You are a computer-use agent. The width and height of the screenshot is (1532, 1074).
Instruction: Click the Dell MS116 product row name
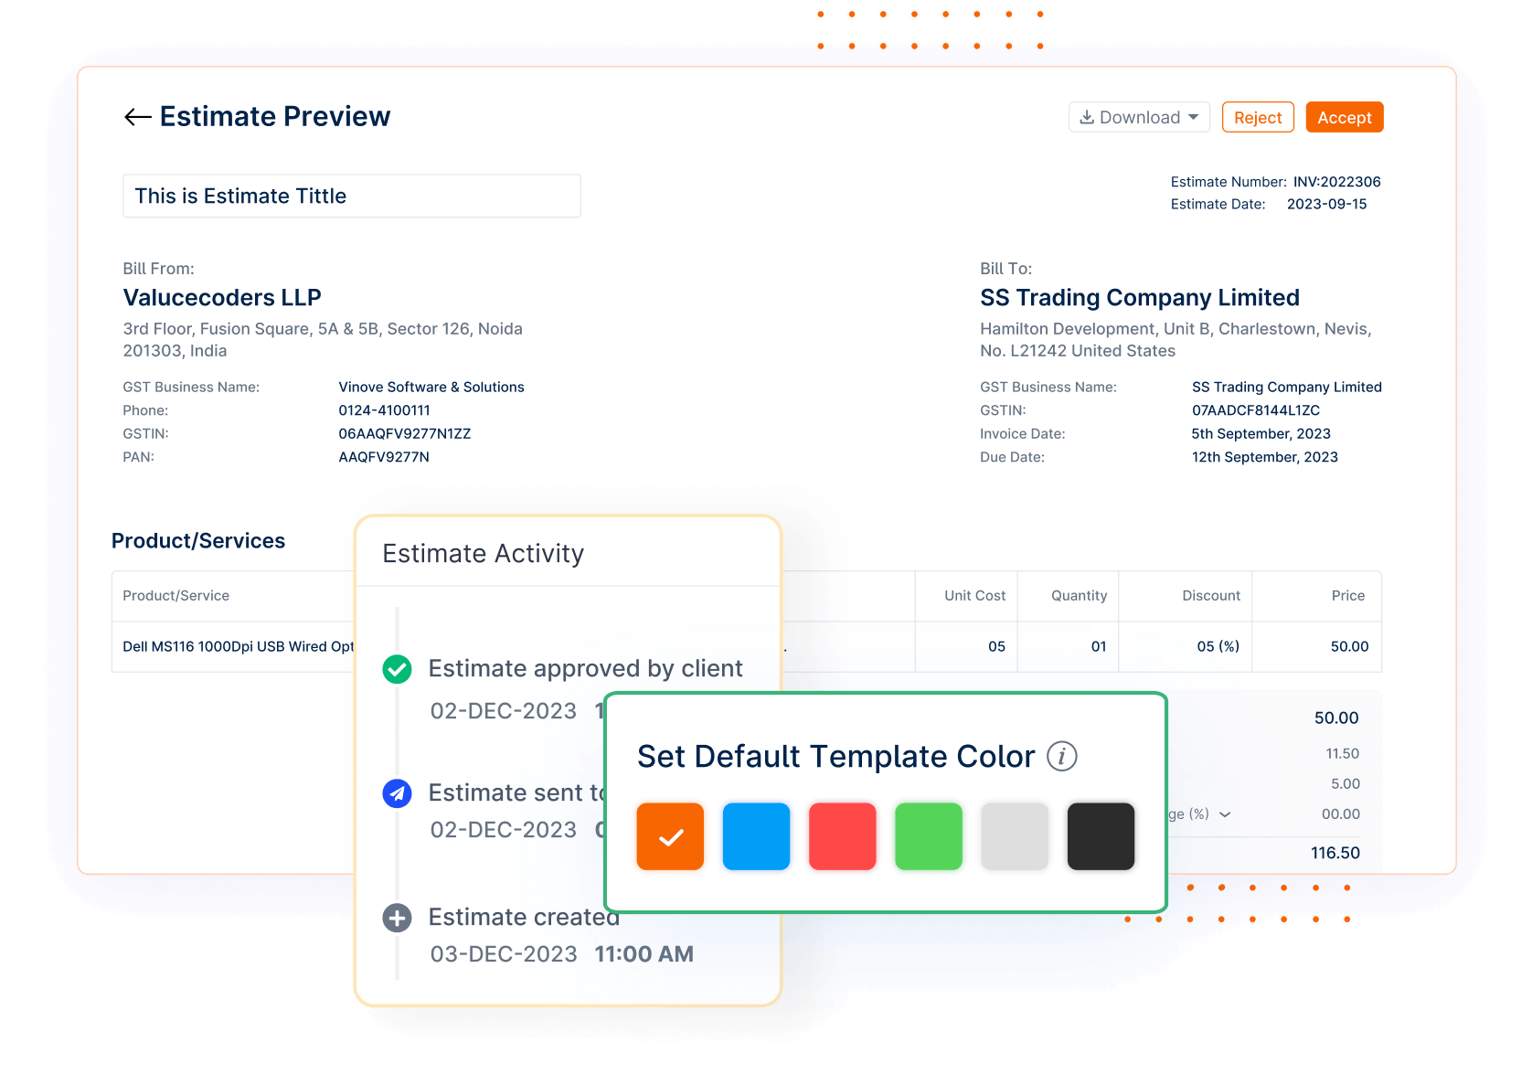[x=238, y=647]
